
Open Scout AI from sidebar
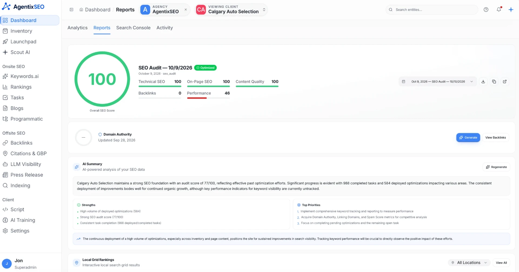point(30,52)
